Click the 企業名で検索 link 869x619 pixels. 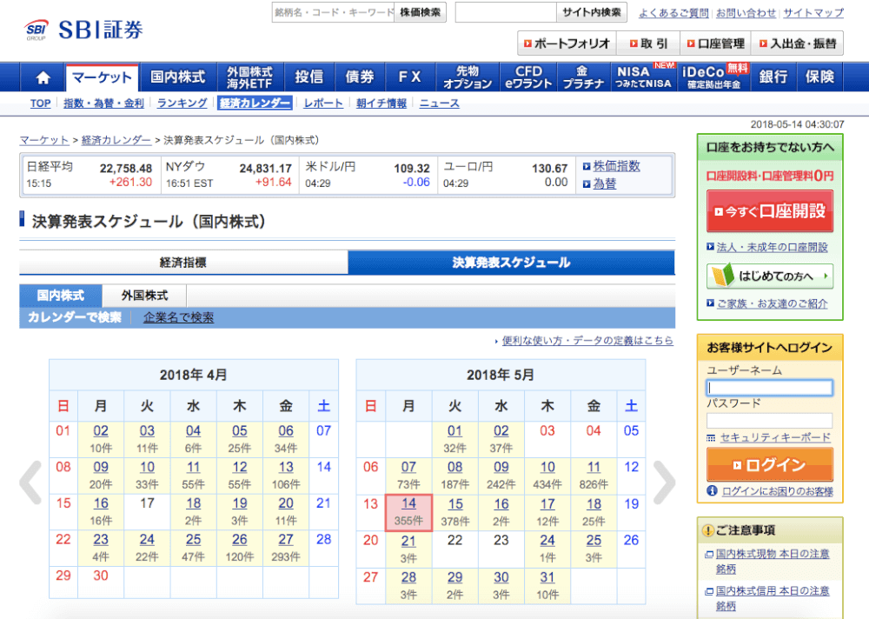point(178,317)
